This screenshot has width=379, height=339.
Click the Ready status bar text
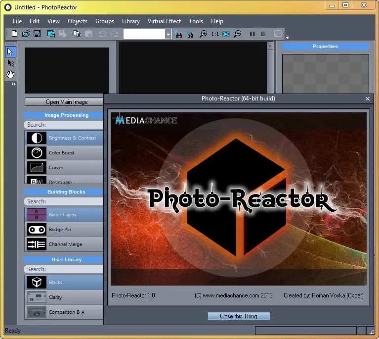click(13, 331)
